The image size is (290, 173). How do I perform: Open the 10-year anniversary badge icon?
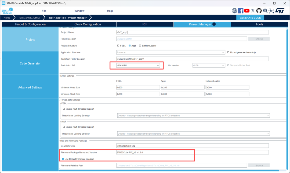[x=234, y=11]
